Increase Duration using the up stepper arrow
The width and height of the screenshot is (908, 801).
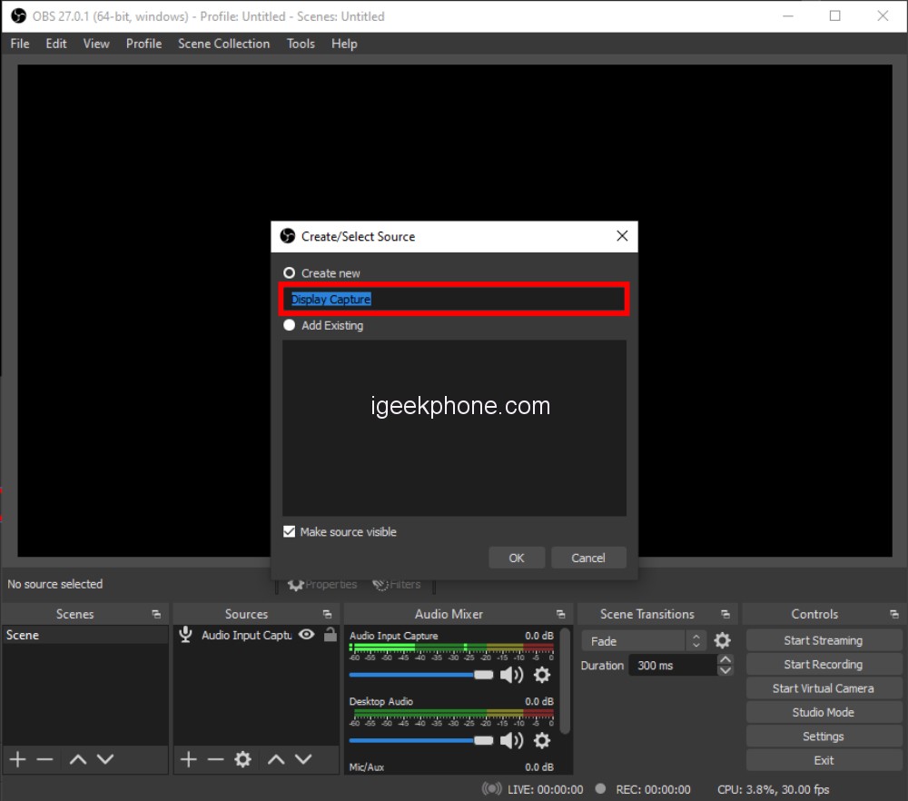725,660
